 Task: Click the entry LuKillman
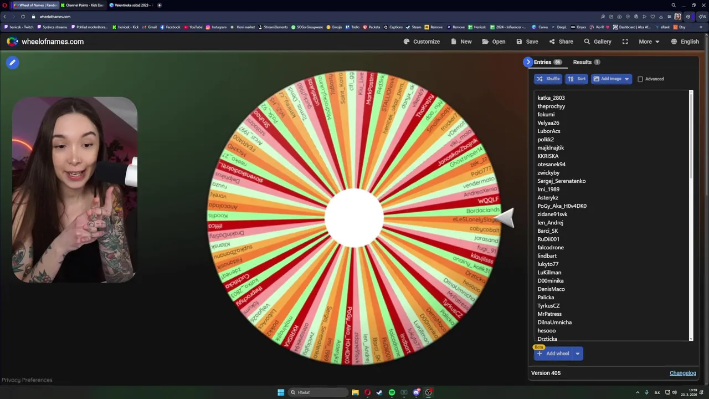point(549,273)
